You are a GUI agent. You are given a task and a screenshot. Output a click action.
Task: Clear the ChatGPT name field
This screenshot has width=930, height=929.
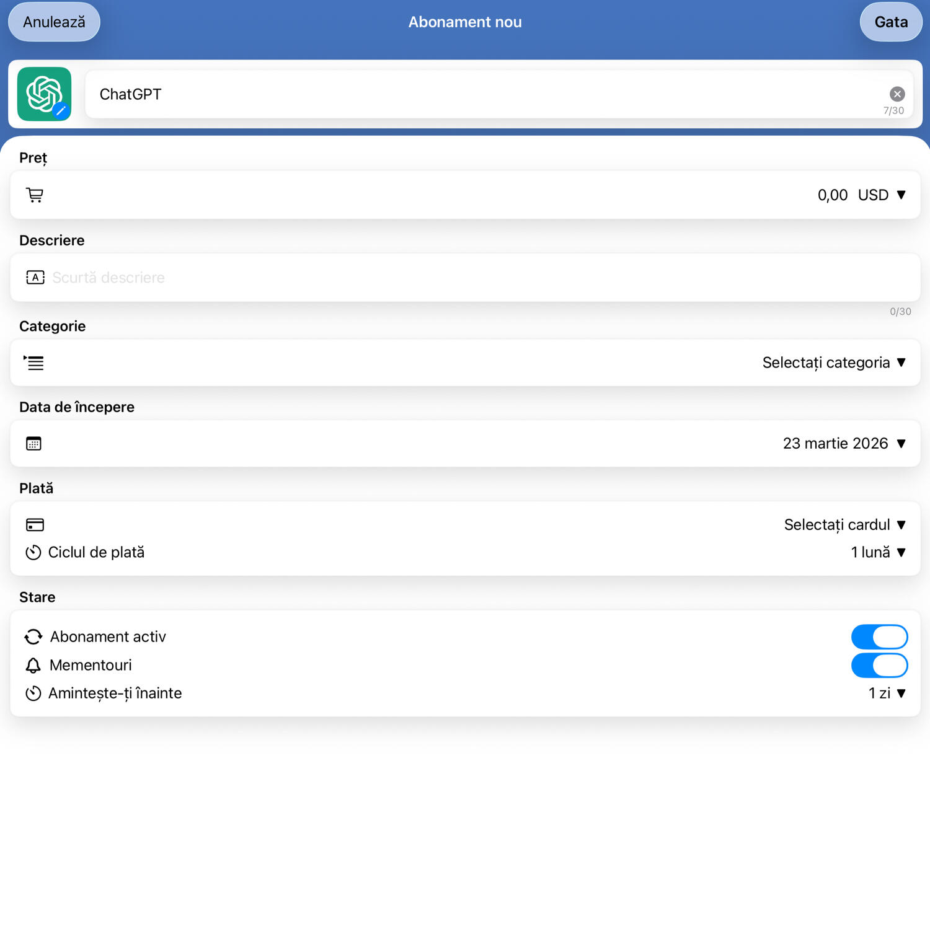point(897,94)
